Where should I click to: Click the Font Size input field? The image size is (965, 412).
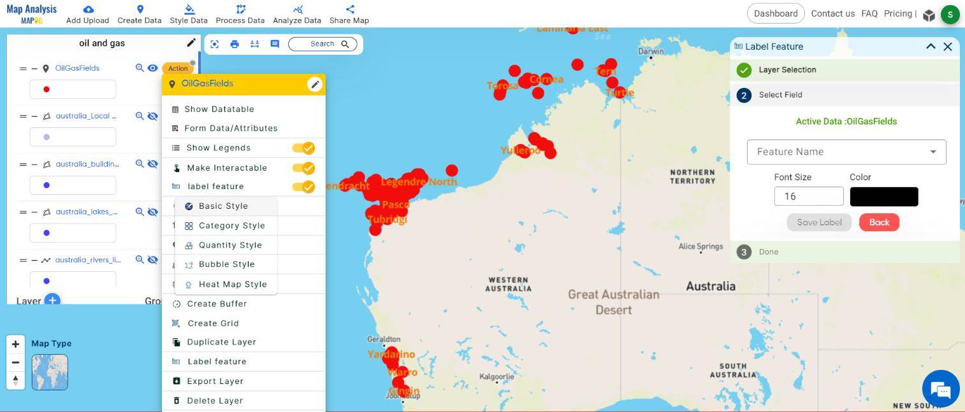(x=809, y=196)
